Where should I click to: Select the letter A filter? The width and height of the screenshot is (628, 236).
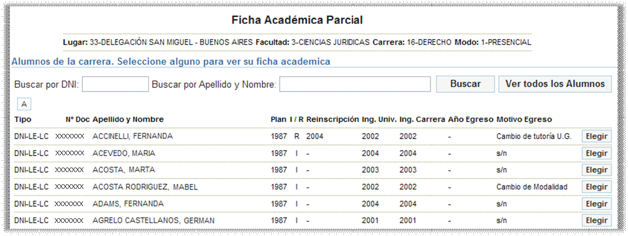pyautogui.click(x=24, y=104)
